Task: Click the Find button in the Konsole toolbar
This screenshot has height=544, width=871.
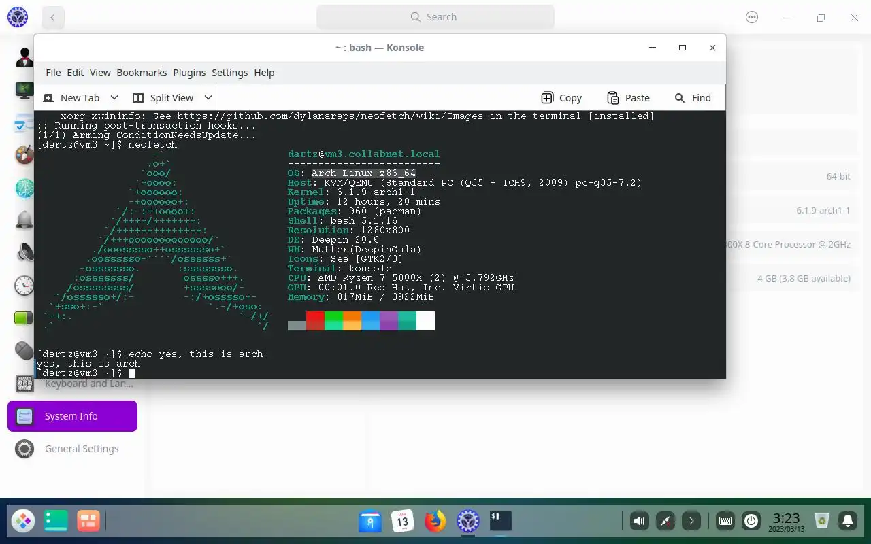Action: pyautogui.click(x=693, y=98)
